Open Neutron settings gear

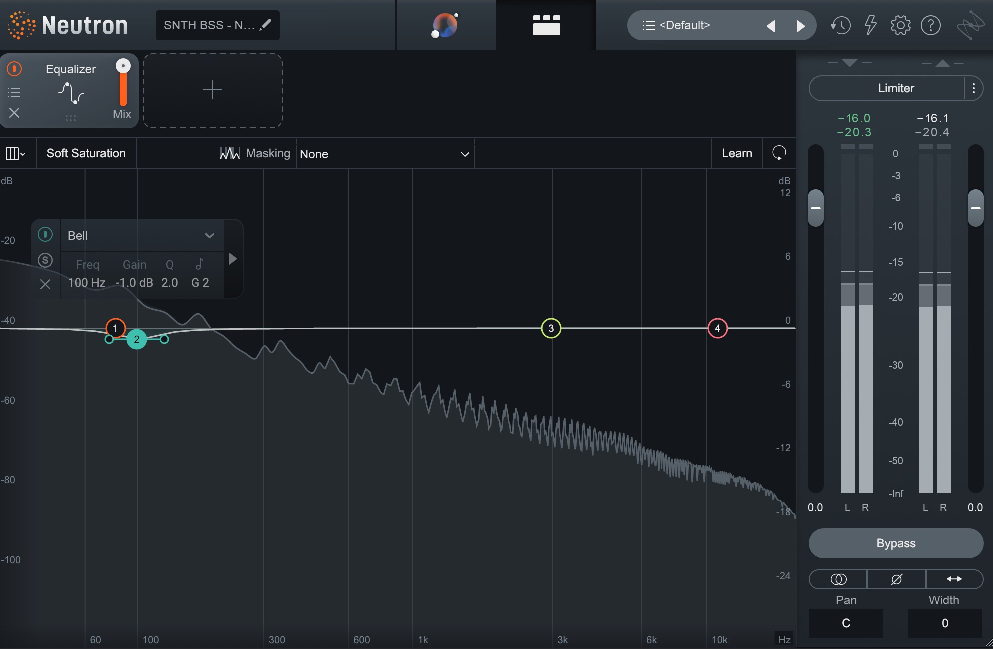tap(900, 25)
